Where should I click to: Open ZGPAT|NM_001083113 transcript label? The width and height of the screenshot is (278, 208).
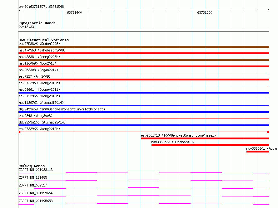click(x=36, y=170)
